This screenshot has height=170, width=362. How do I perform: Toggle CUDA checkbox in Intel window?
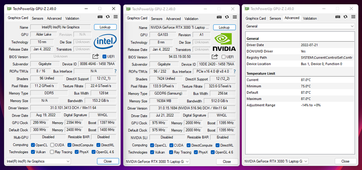click(52, 145)
